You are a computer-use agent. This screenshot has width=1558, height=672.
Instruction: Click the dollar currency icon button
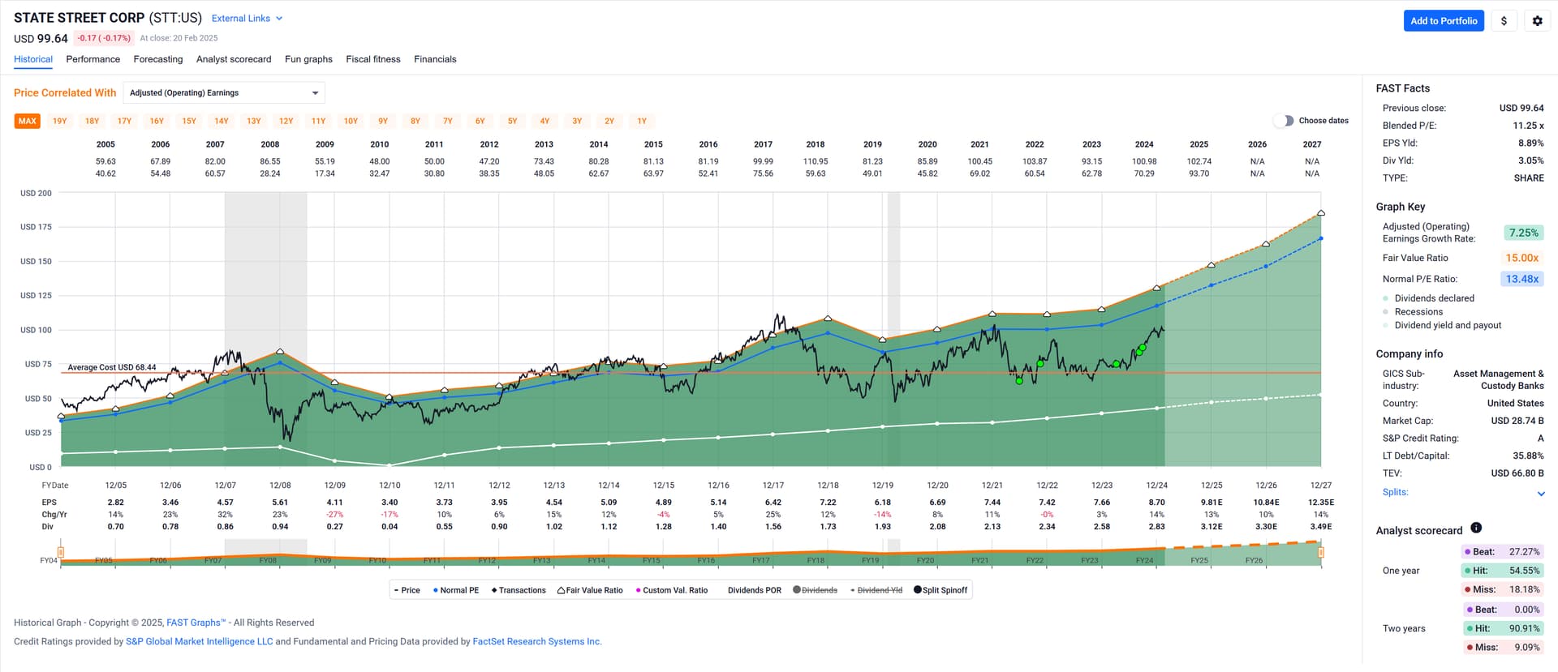point(1504,21)
